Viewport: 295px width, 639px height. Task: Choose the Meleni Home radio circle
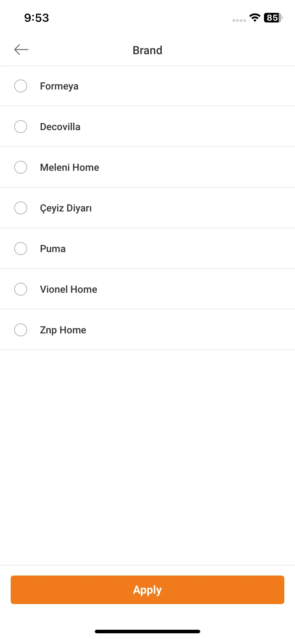tap(21, 167)
